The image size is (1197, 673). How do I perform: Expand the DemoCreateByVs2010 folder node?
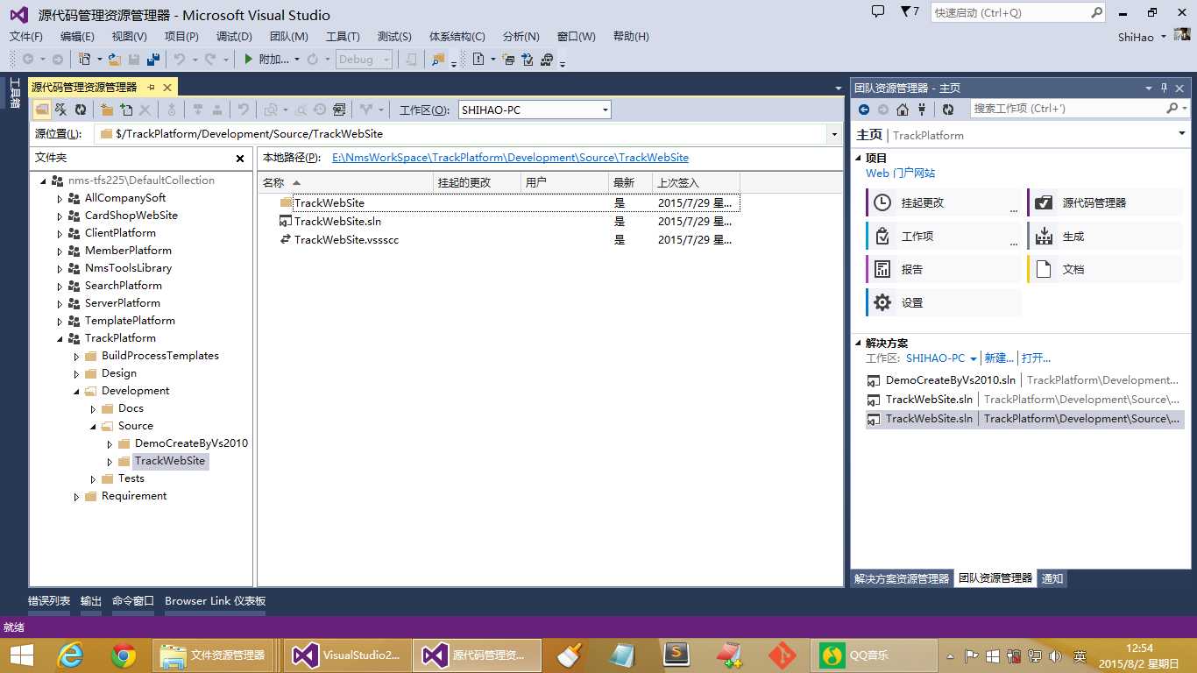[x=110, y=443]
